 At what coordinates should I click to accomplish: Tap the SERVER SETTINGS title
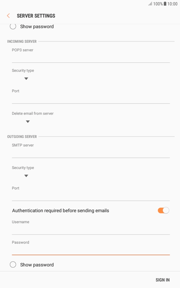[36, 16]
